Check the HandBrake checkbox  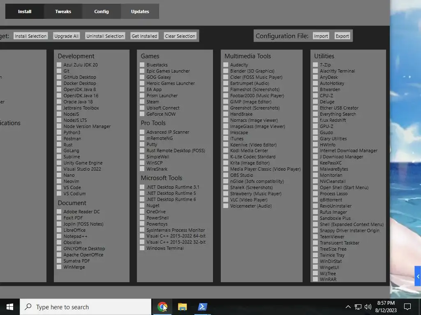(x=226, y=114)
